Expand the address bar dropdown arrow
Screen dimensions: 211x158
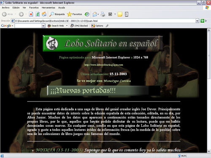coord(197,21)
